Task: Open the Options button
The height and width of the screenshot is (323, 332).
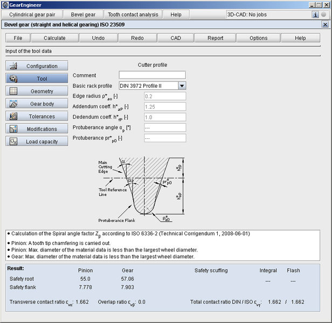Action: coord(258,38)
